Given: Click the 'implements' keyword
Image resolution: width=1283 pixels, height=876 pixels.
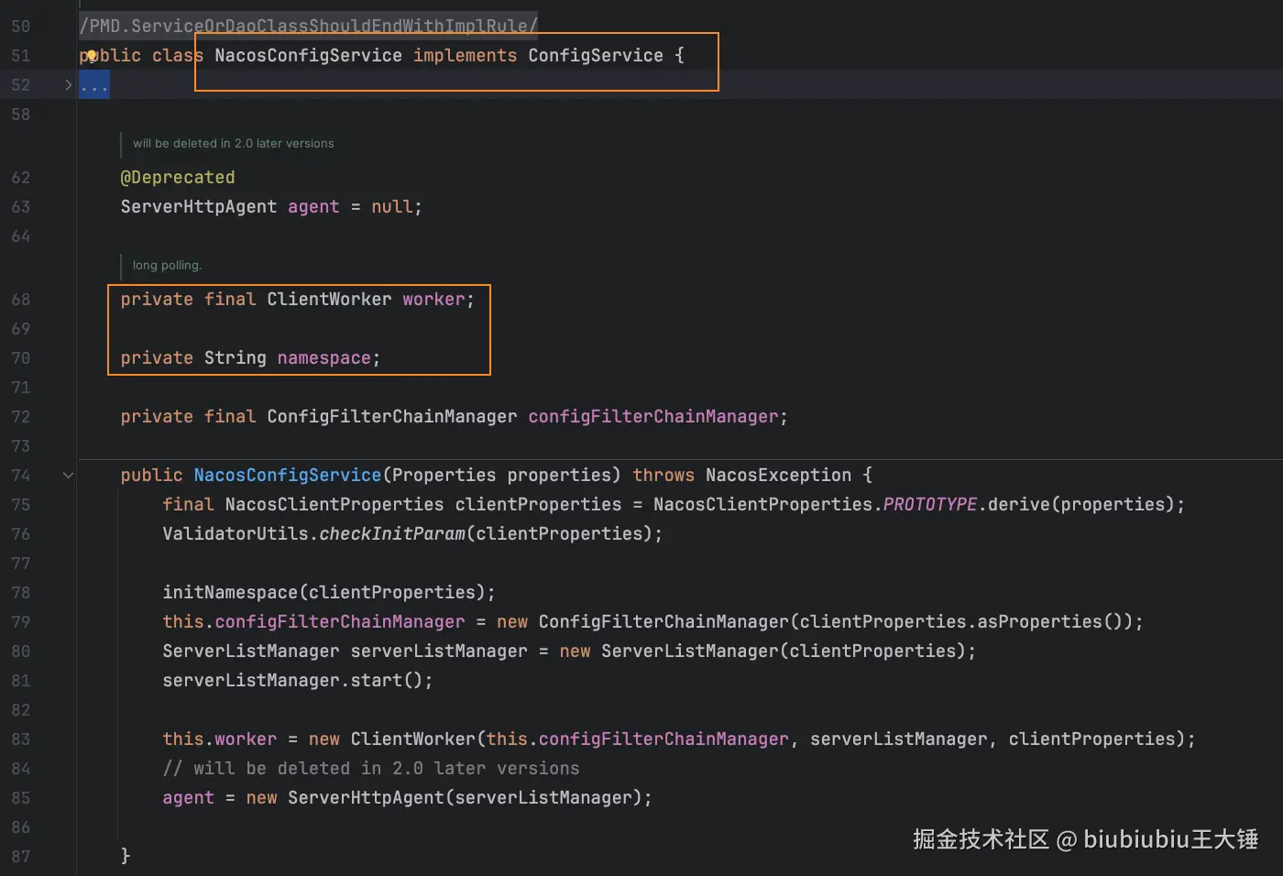Looking at the screenshot, I should [x=466, y=55].
